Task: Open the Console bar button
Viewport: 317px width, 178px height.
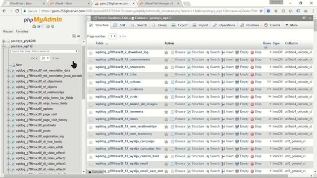Action: click(96, 172)
